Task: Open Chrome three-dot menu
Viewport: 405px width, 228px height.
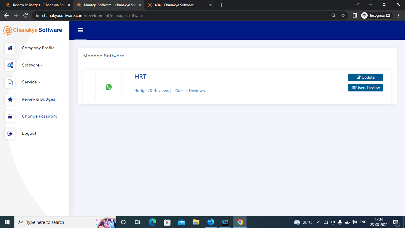Action: (x=399, y=15)
